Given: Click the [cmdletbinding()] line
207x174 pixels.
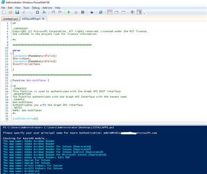Looking at the screenshot, I should click(x=25, y=119).
